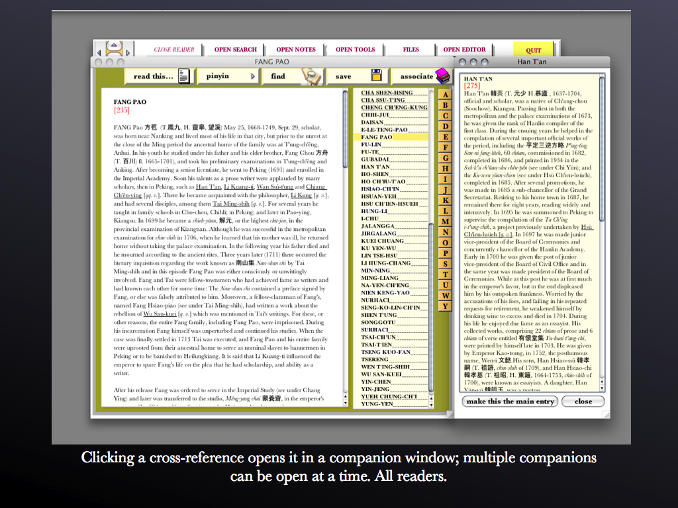This screenshot has width=678, height=508.
Task: Select LI HUNG-CHANG in the name list
Action: tap(386, 263)
